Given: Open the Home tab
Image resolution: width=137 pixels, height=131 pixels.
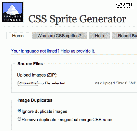Looking at the screenshot, I should (x=18, y=36).
